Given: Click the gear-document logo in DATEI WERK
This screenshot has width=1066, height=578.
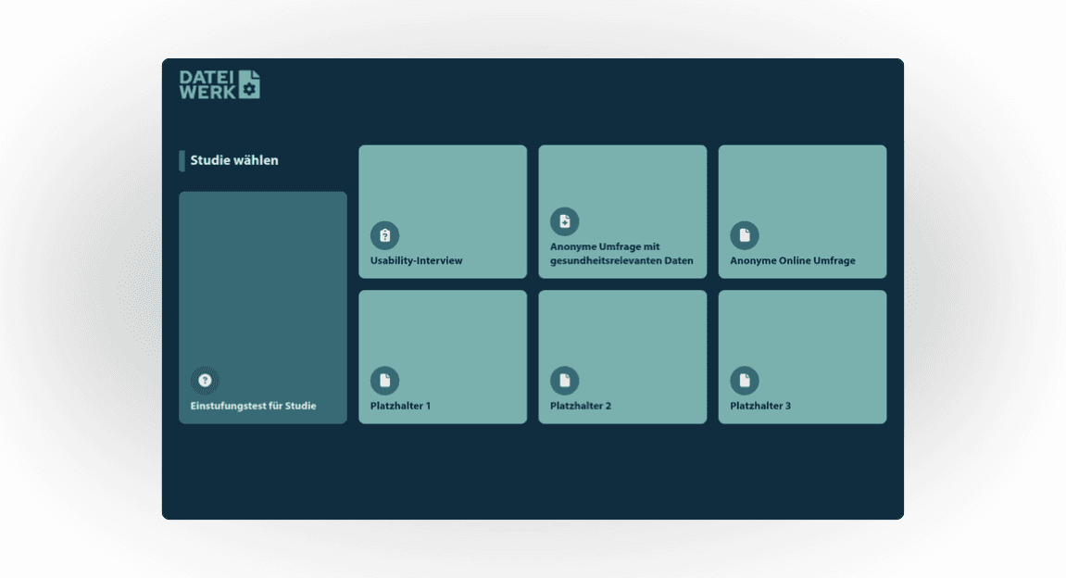Looking at the screenshot, I should point(250,83).
